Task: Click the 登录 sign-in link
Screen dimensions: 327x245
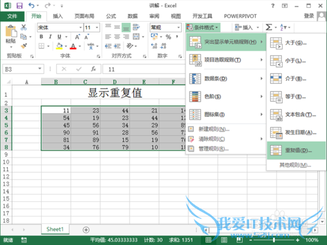Action: pyautogui.click(x=309, y=16)
